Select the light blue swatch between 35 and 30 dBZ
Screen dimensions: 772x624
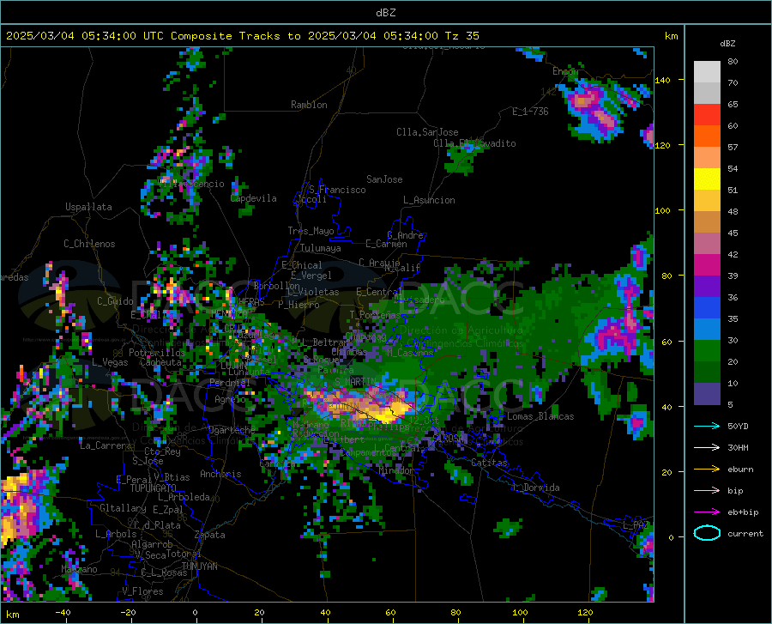pyautogui.click(x=707, y=330)
